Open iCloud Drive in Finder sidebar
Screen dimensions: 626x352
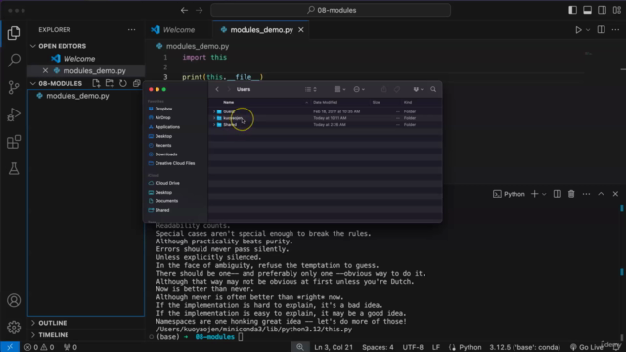pyautogui.click(x=167, y=183)
